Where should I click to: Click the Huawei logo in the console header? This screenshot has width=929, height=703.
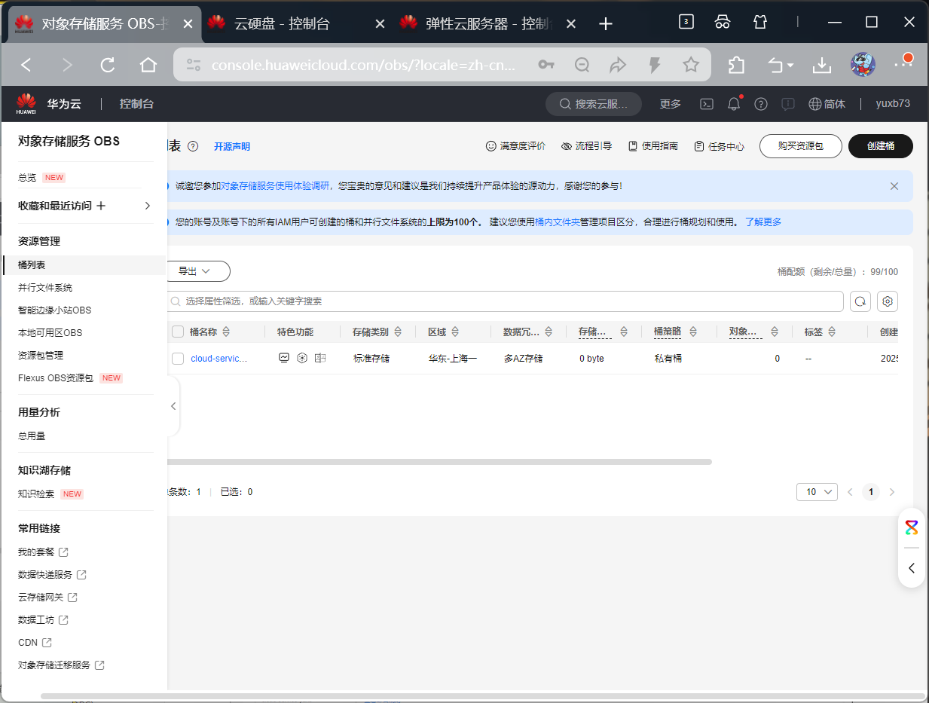26,104
